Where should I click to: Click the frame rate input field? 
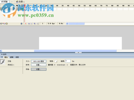[68, 61]
